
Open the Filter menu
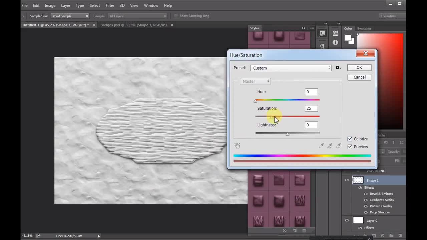pos(110,5)
